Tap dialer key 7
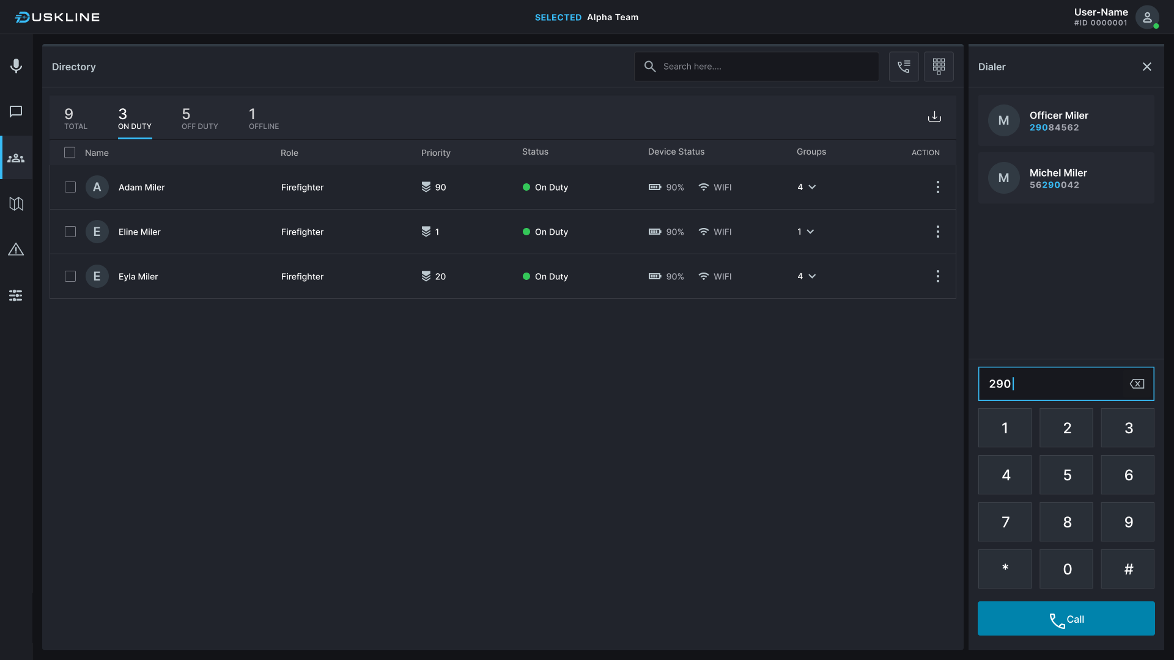 (x=1005, y=522)
